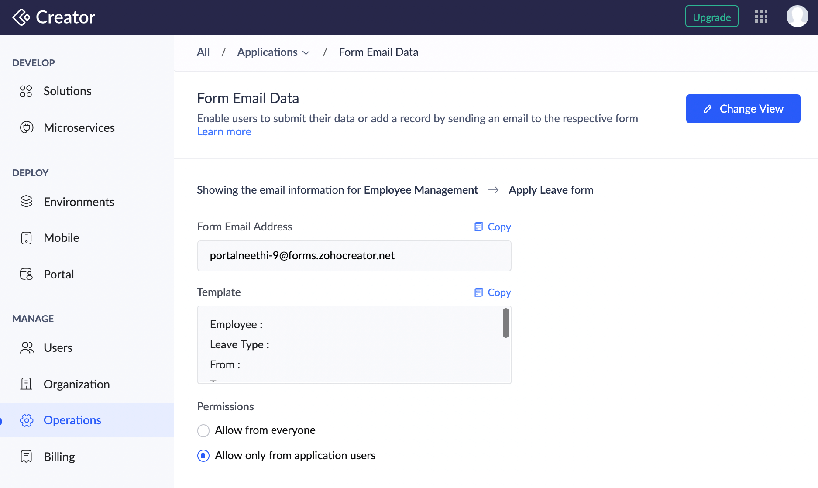This screenshot has width=818, height=488.
Task: Click inside the Template text area
Action: coord(354,345)
